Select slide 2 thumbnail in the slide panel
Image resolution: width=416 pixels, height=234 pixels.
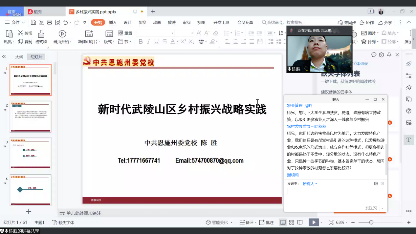(31, 117)
